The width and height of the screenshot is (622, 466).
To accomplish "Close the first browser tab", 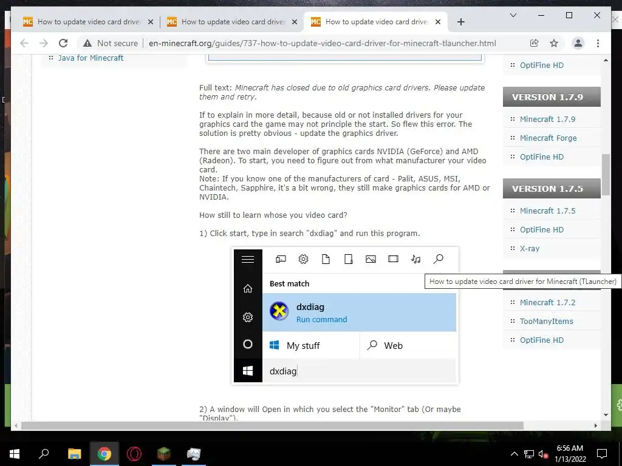I will (151, 22).
